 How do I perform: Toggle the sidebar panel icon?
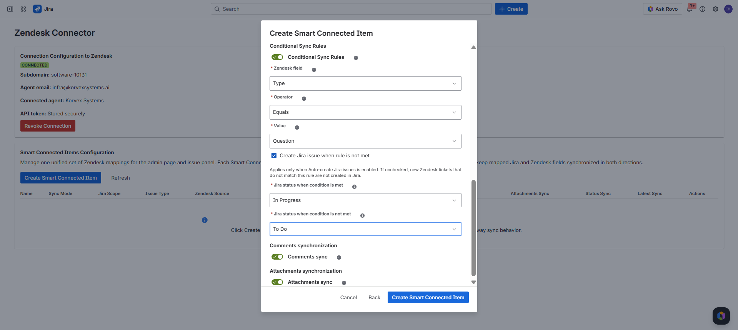pos(10,9)
